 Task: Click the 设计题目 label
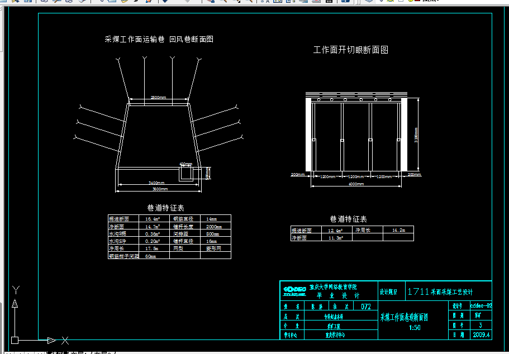[388, 291]
